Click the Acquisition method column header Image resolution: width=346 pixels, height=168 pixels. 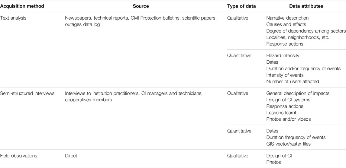(22, 6)
